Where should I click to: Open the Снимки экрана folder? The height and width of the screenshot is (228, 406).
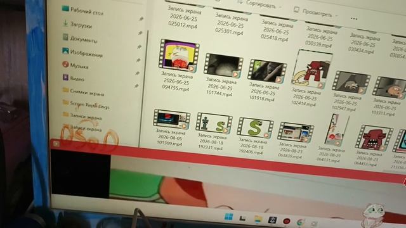83,92
